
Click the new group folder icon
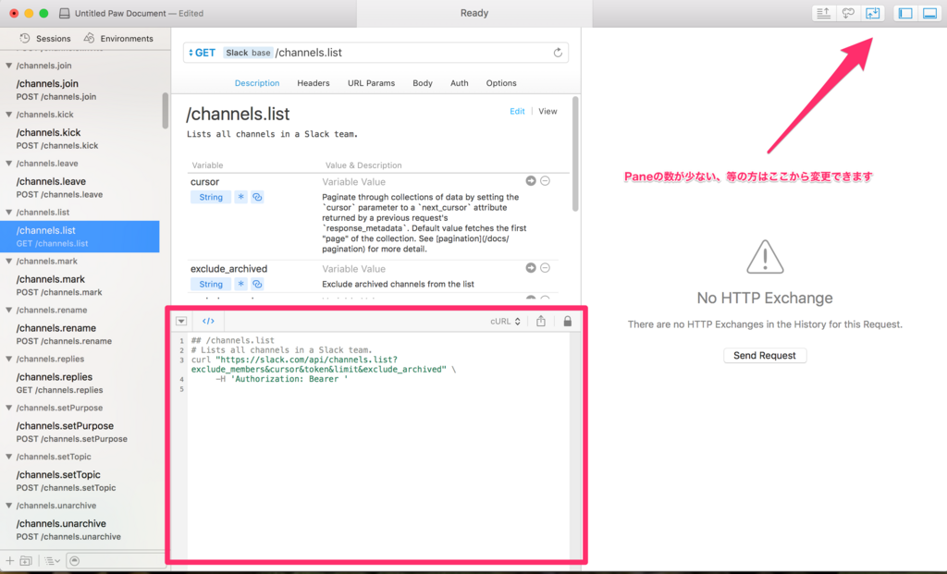click(26, 561)
